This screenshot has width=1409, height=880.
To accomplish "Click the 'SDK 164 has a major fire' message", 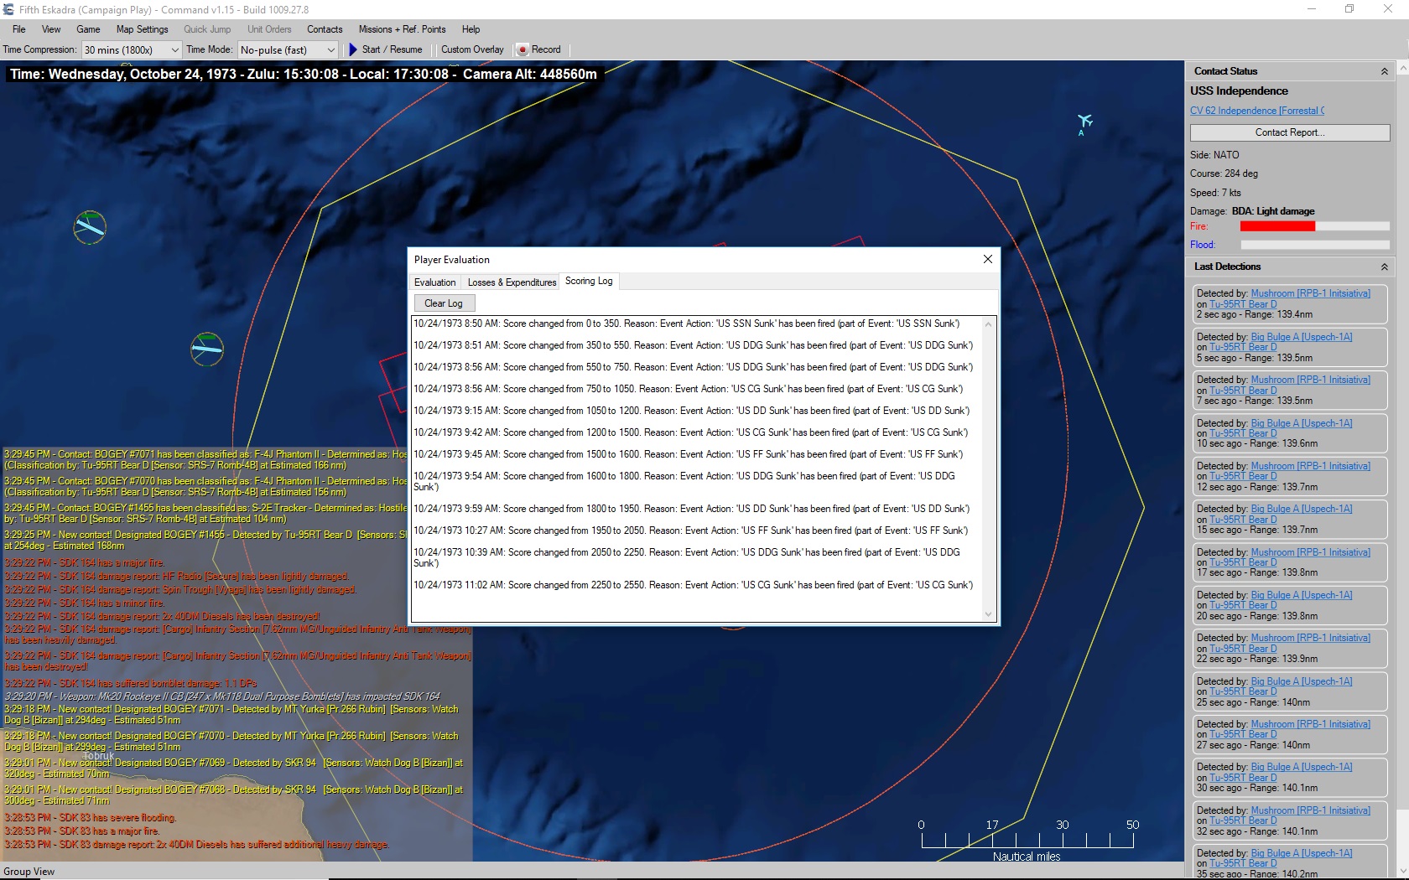I will point(84,563).
